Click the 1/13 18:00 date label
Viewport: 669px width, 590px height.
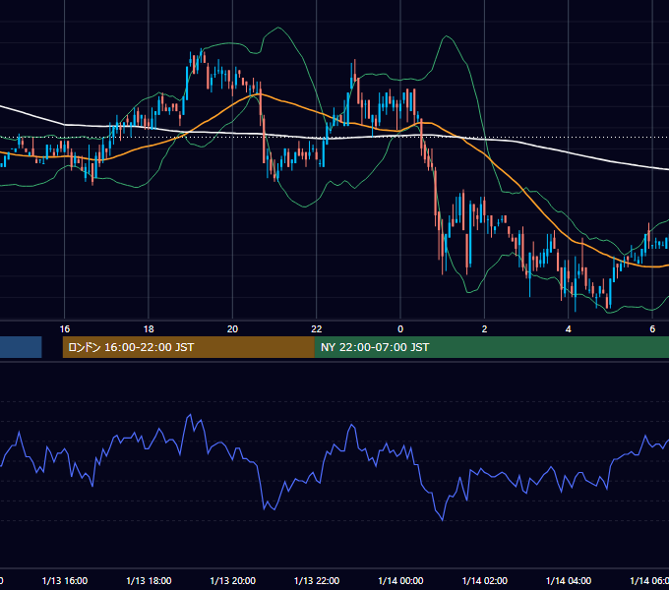(149, 580)
